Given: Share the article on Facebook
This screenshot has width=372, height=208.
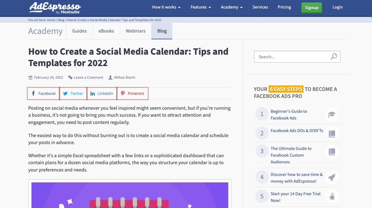Looking at the screenshot, I should tap(44, 94).
